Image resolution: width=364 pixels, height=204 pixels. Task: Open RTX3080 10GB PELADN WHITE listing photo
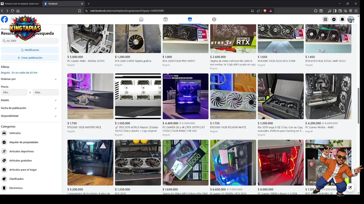click(233, 96)
